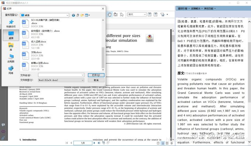Choose the text selection cursor tool

(122, 15)
